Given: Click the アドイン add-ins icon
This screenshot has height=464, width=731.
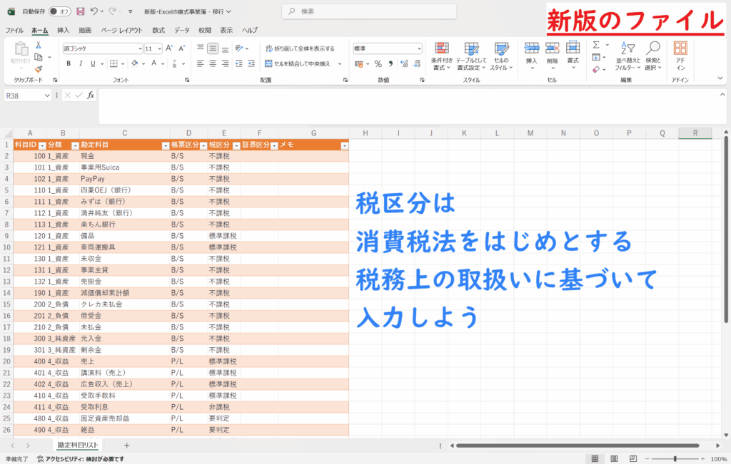Looking at the screenshot, I should (680, 53).
